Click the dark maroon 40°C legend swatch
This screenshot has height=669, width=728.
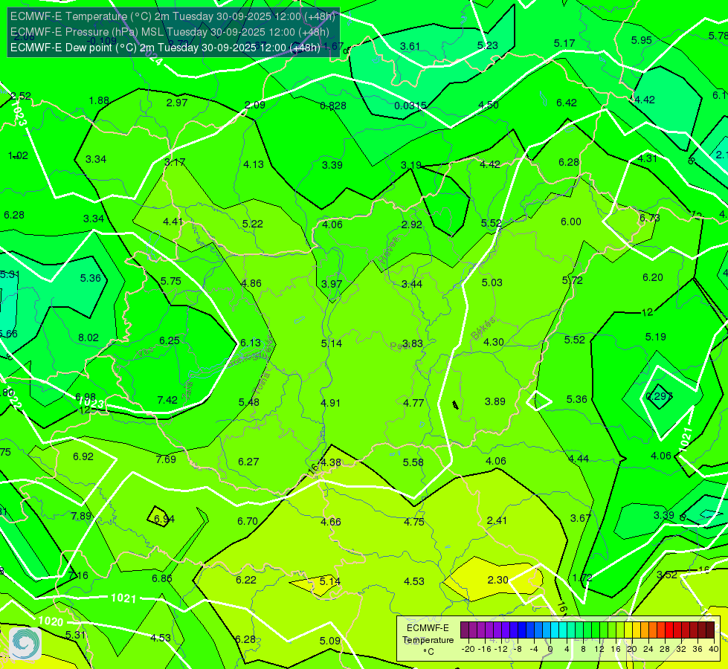[710, 630]
